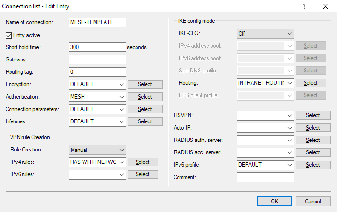Click the Comment text field
Screen dimensions: 337x212
(265, 177)
